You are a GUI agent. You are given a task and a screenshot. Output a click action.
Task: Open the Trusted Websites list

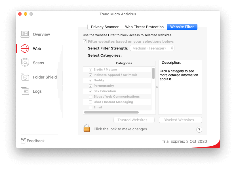click(x=134, y=120)
